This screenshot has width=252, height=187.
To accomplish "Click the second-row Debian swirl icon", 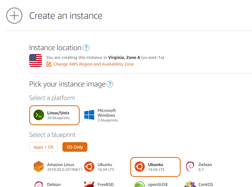I will (x=39, y=184).
